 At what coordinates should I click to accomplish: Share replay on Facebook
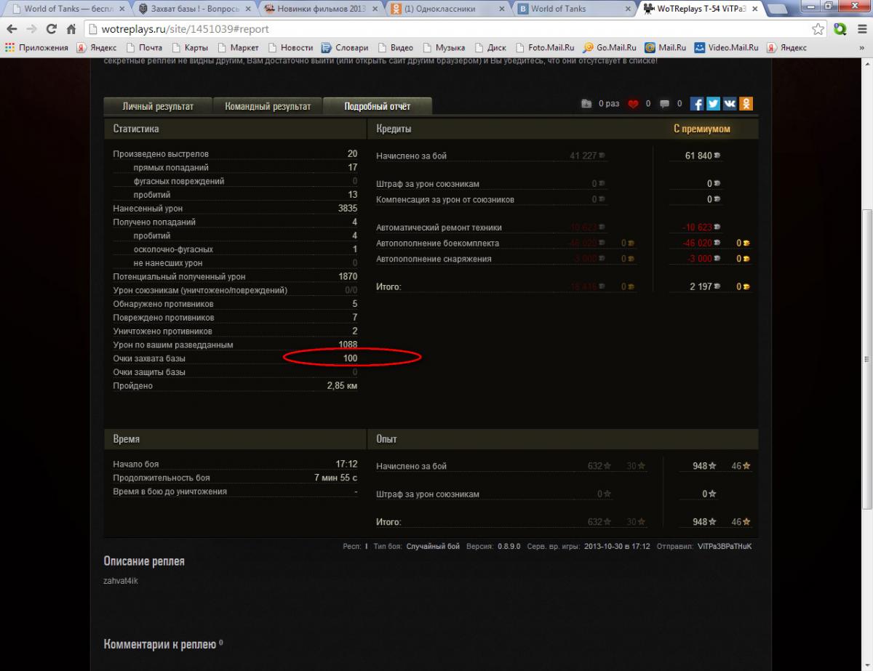coord(697,104)
